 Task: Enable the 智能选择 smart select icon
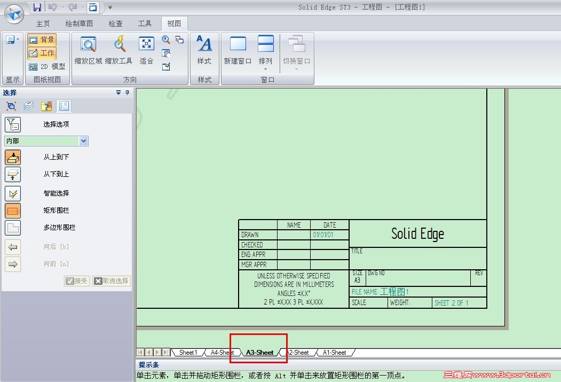tap(13, 193)
